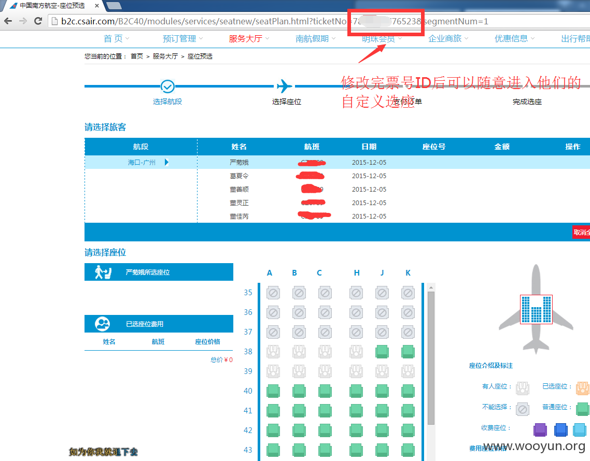Click the light blue paid-seat legend swatch
Viewport: 590px width, 461px height.
(x=580, y=429)
